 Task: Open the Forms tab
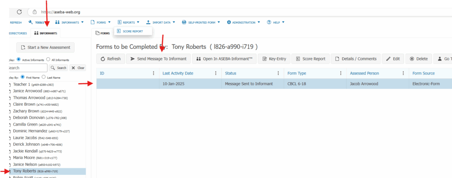(x=102, y=33)
